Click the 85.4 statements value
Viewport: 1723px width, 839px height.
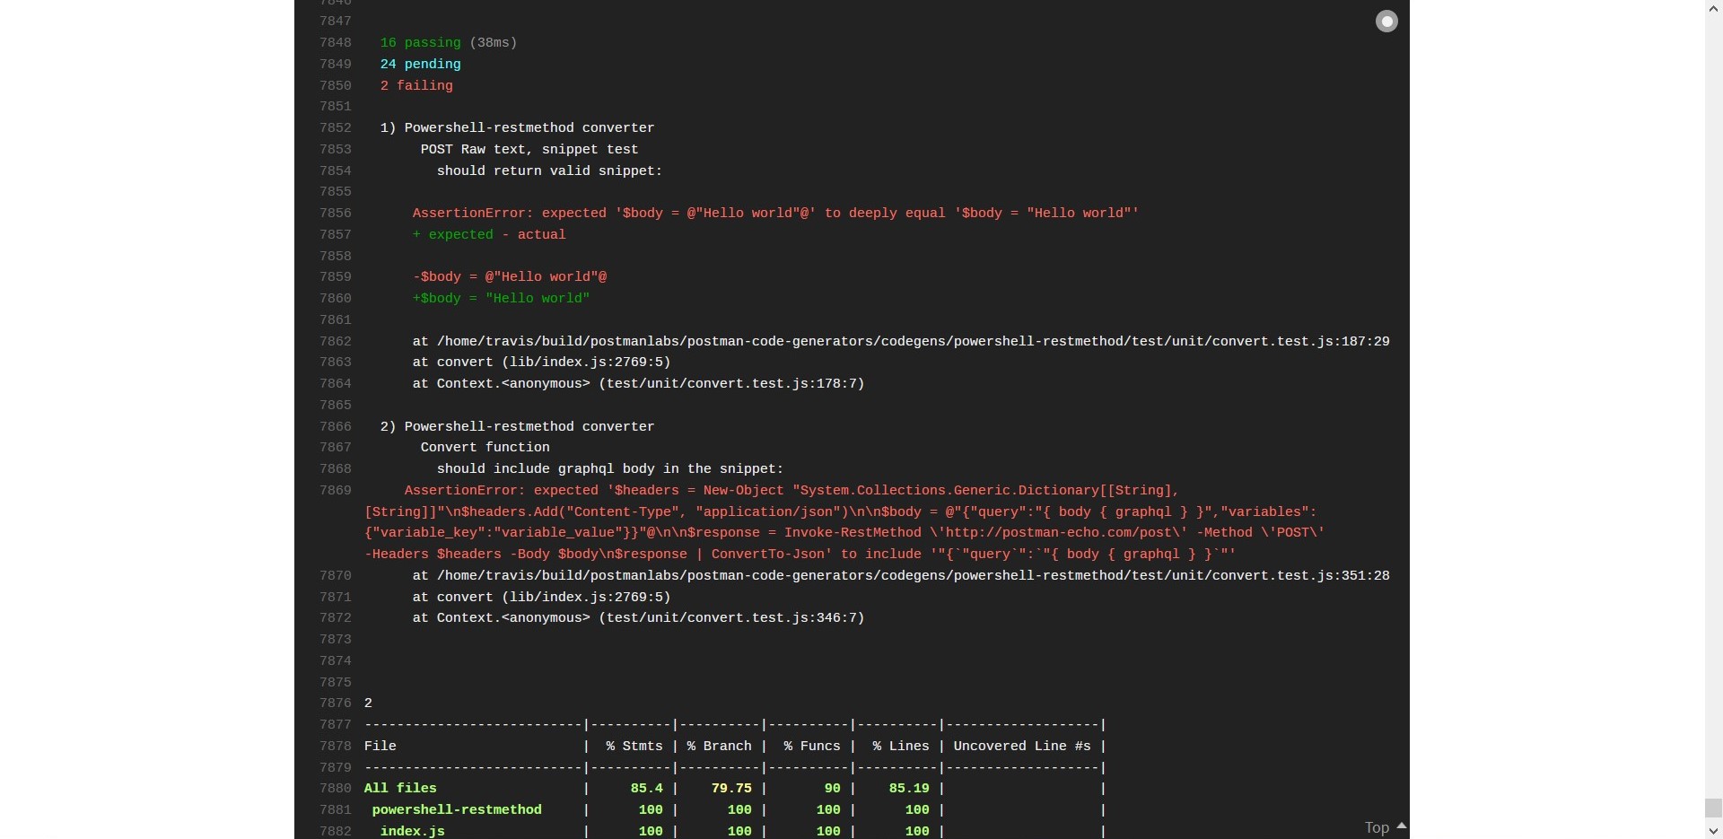[646, 789]
